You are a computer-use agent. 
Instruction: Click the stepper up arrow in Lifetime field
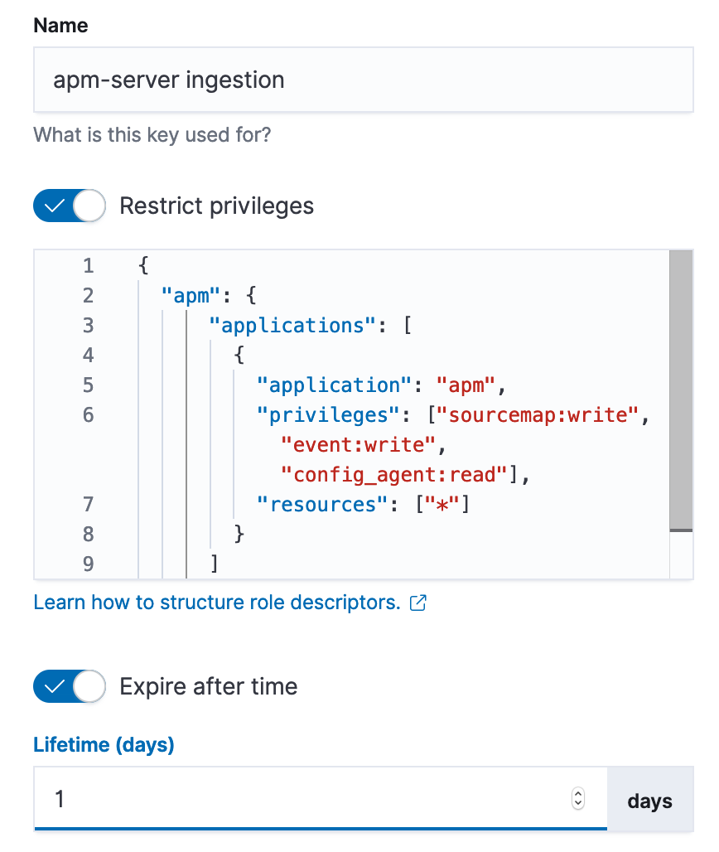pos(577,795)
